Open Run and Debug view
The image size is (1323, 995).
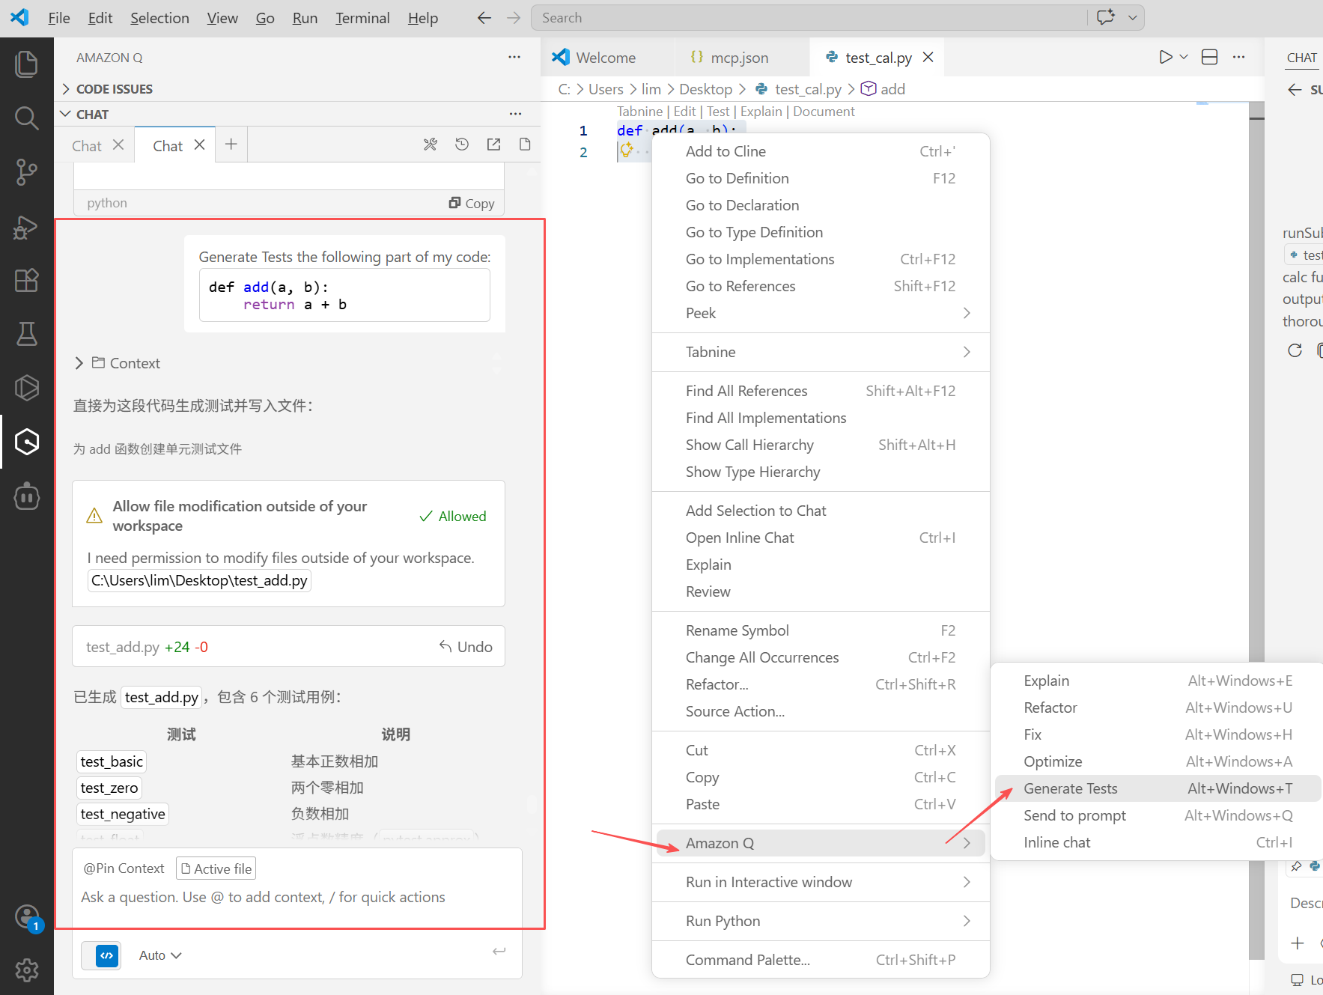click(26, 226)
